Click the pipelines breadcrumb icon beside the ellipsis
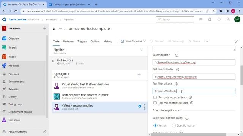This screenshot has width=243, height=136. pyautogui.click(x=54, y=29)
